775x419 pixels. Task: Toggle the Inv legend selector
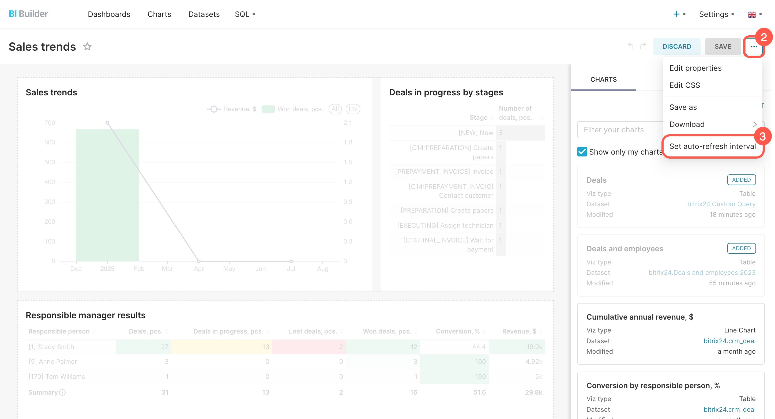click(x=353, y=109)
